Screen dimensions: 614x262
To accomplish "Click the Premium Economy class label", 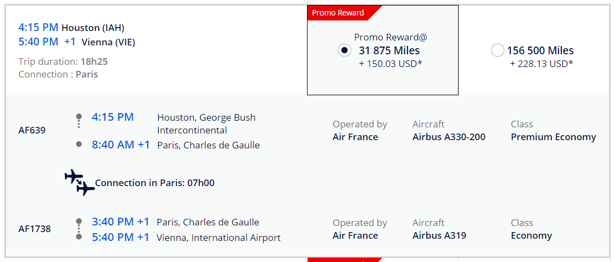I will pos(553,137).
